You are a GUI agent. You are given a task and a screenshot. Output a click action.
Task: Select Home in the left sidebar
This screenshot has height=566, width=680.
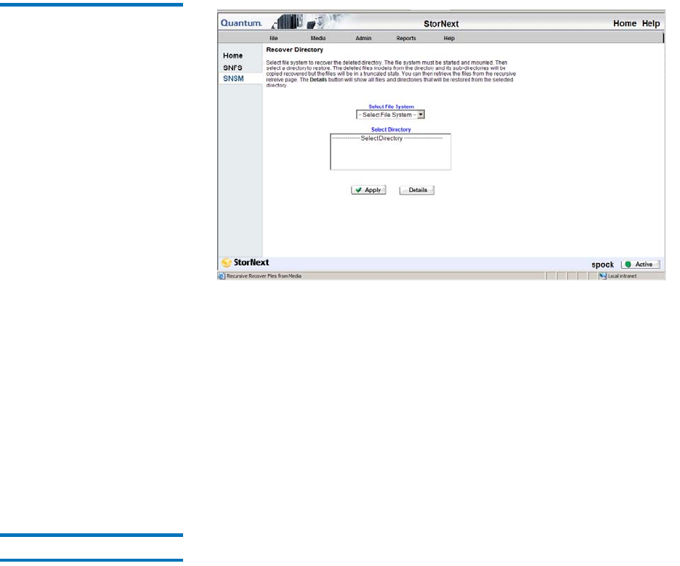233,55
